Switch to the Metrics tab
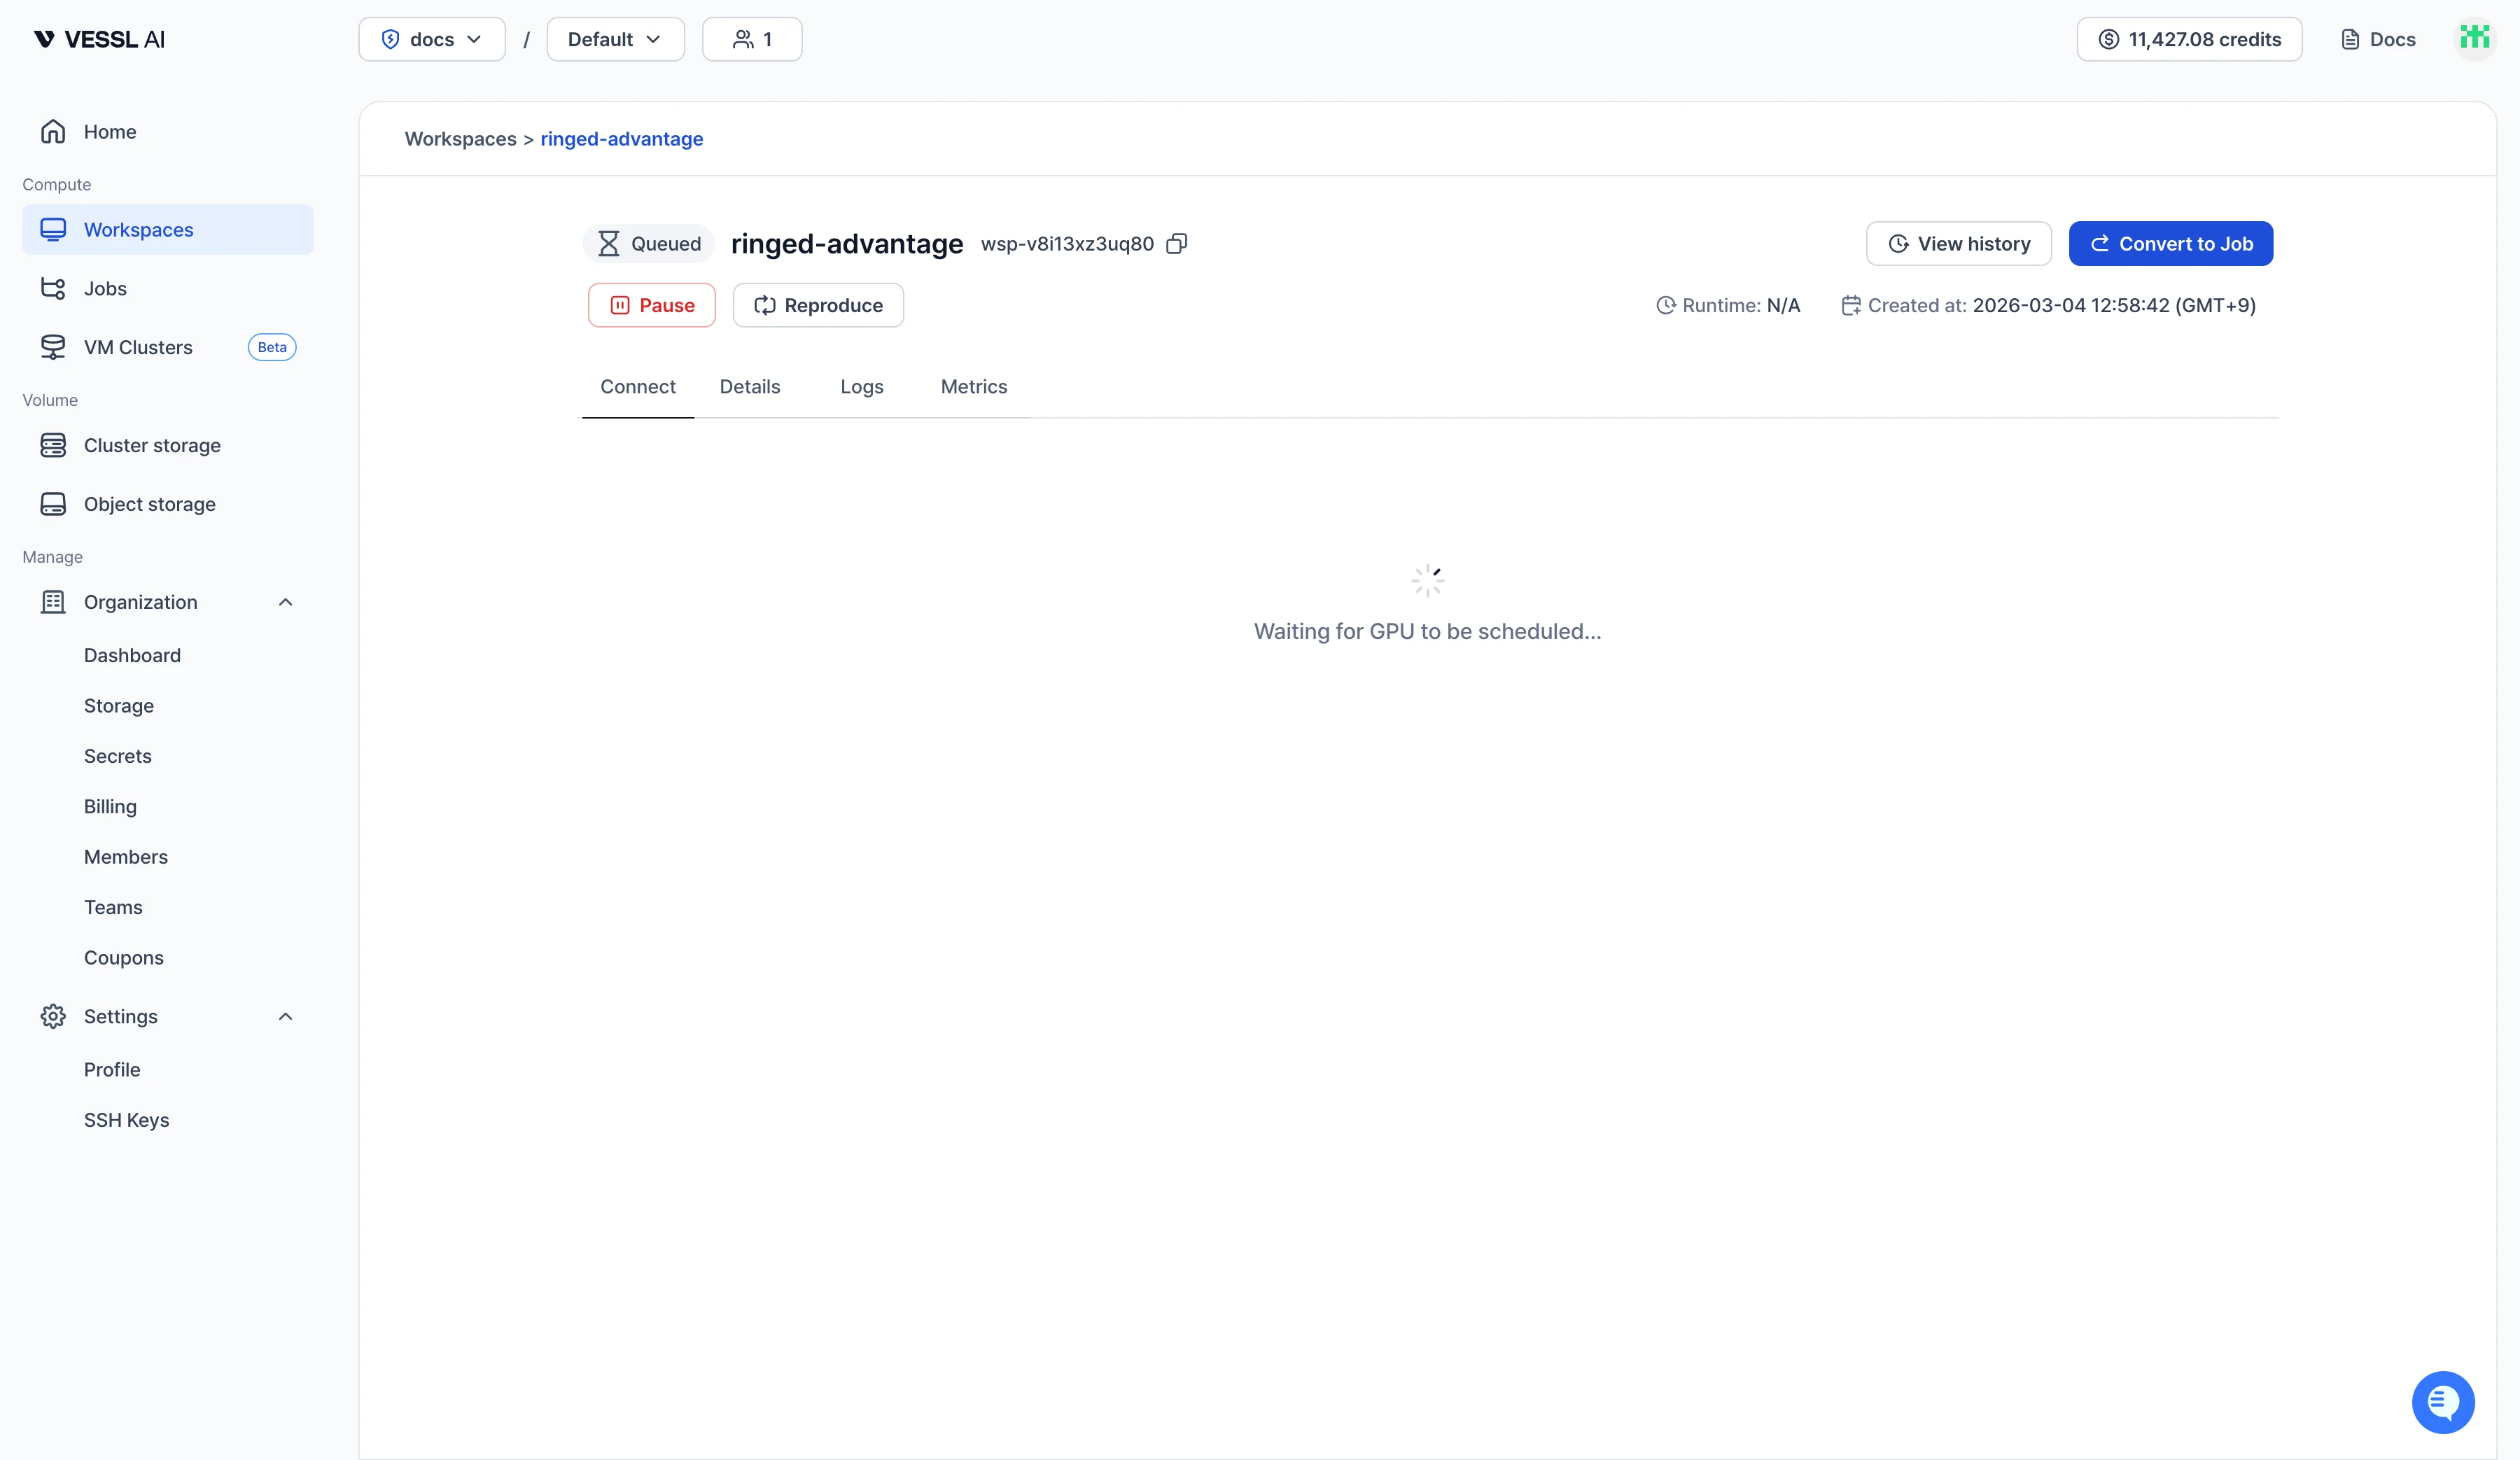Screen dimensions: 2520x1460 coord(974,387)
